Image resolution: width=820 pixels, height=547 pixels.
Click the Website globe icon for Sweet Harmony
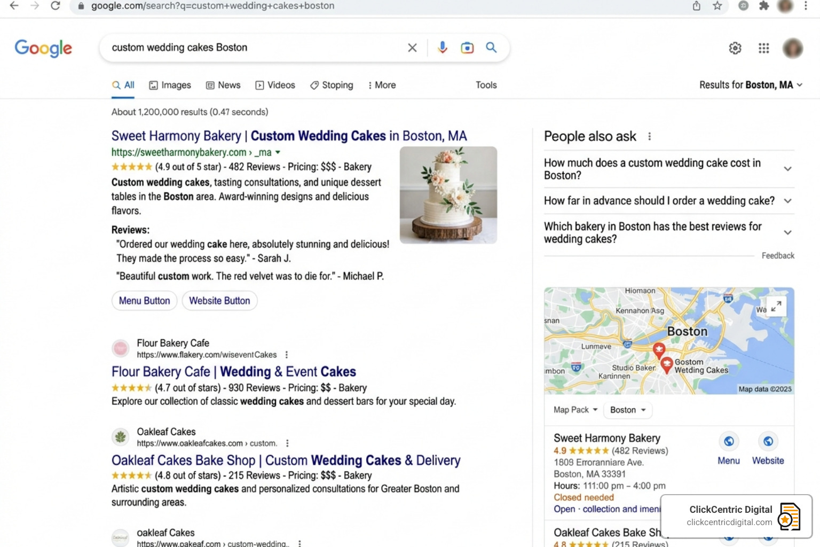pyautogui.click(x=768, y=441)
